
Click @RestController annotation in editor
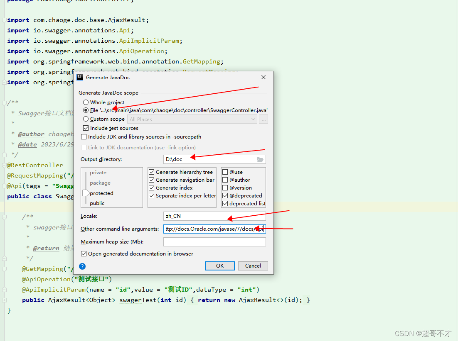(x=35, y=165)
